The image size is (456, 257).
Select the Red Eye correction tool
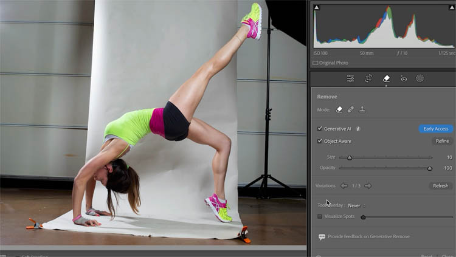click(404, 78)
